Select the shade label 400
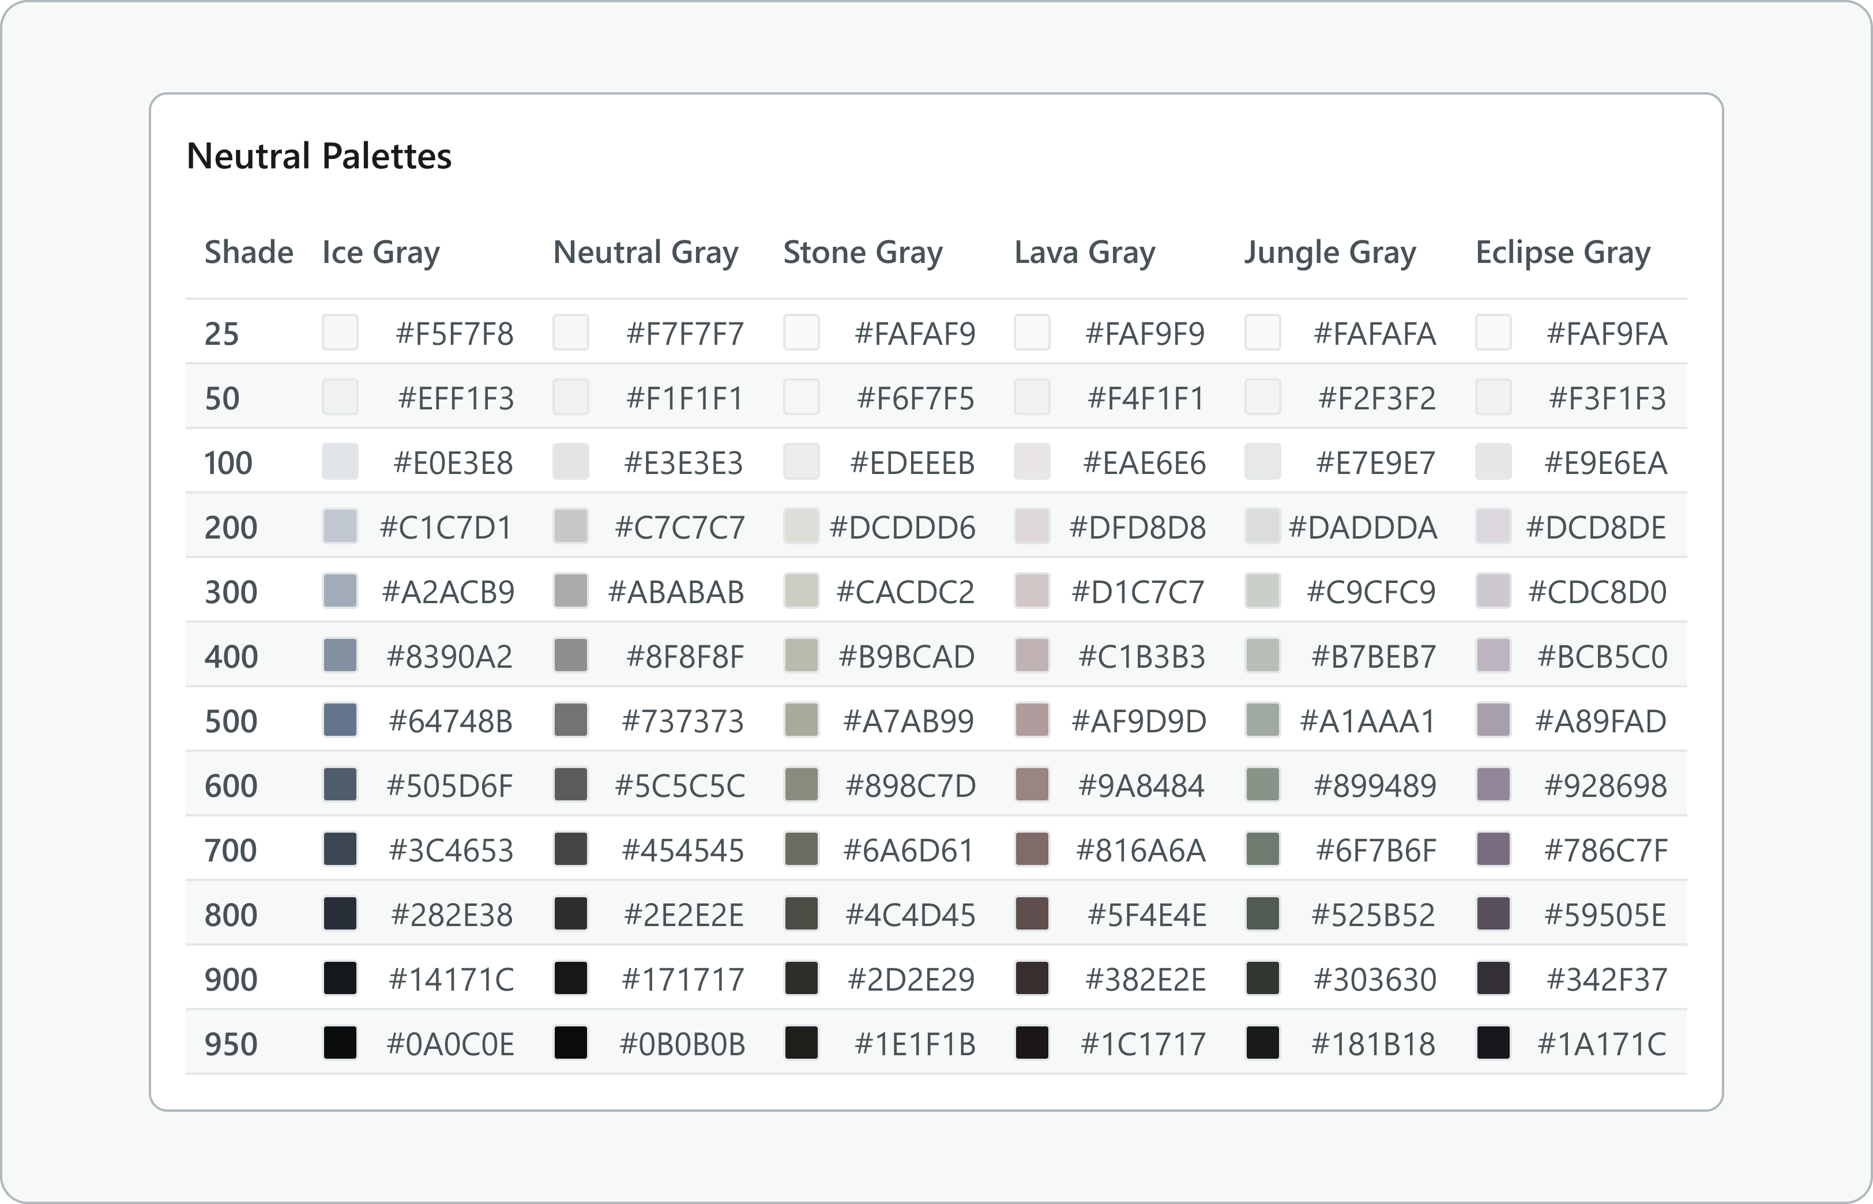Screen dimensions: 1873x1204 231,657
